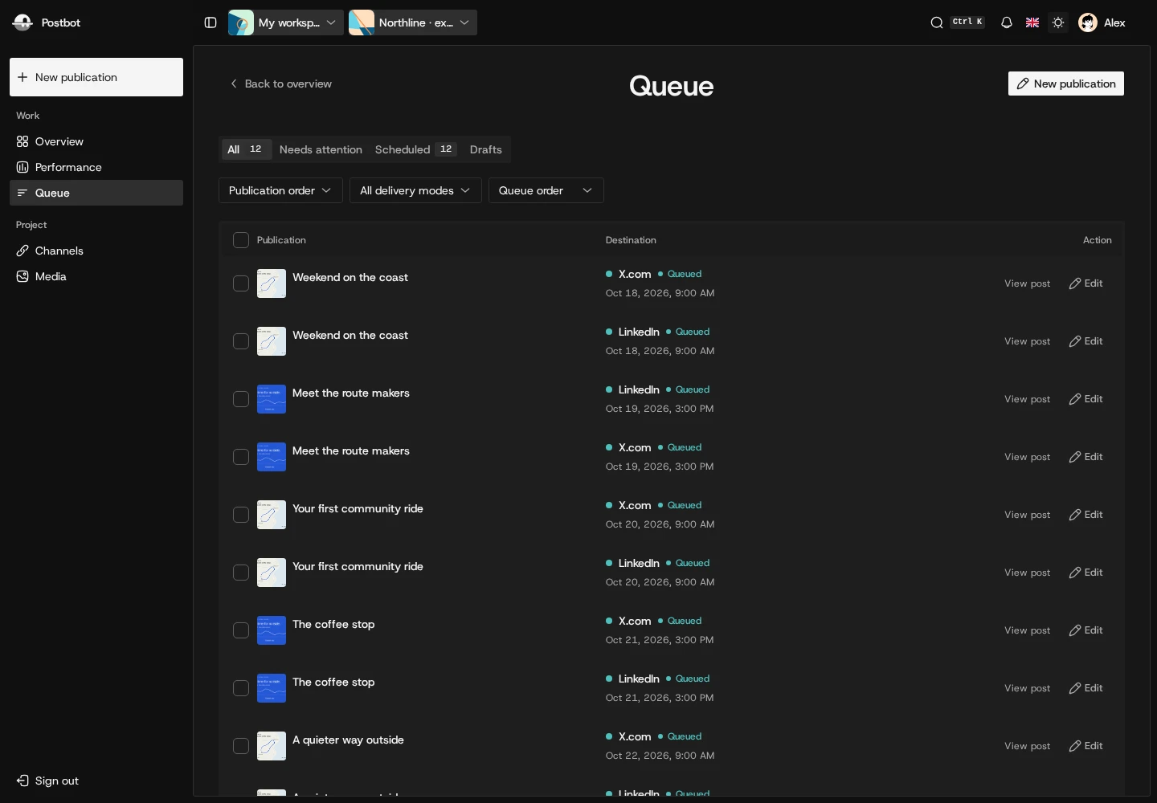Check the X.com The coffee stop row
Viewport: 1157px width, 803px height.
241,630
